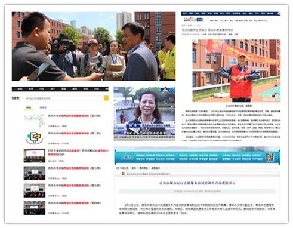Click the red notice icon below breadcrumb

[x=123, y=174]
